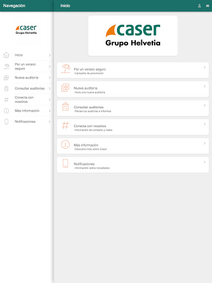
Task: Click 'Revisa tus auditorías e informes' subtitle
Action: tap(93, 111)
